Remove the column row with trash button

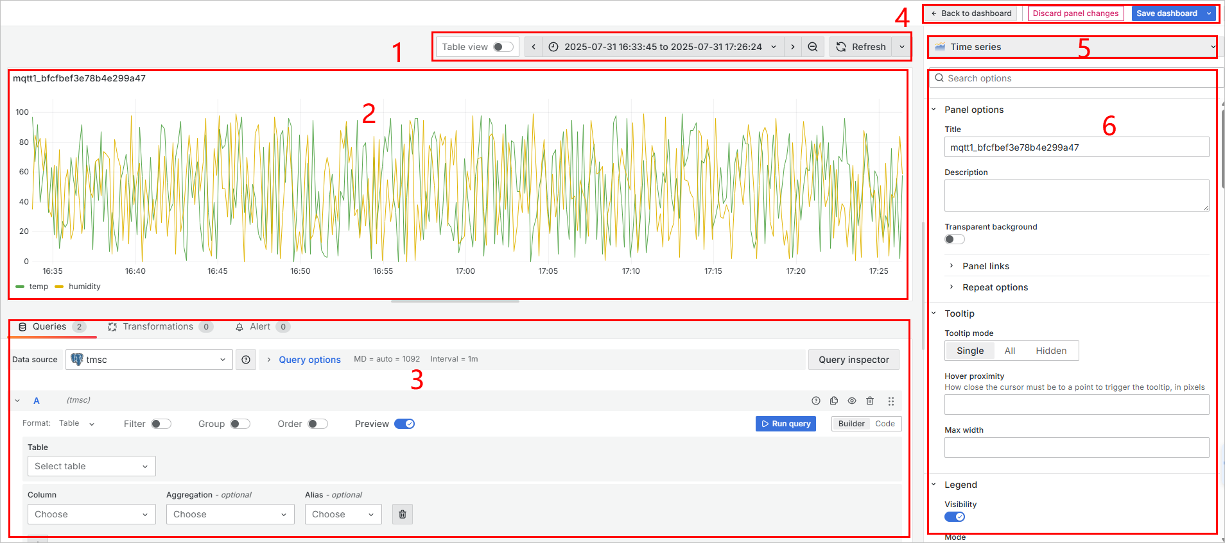point(403,514)
